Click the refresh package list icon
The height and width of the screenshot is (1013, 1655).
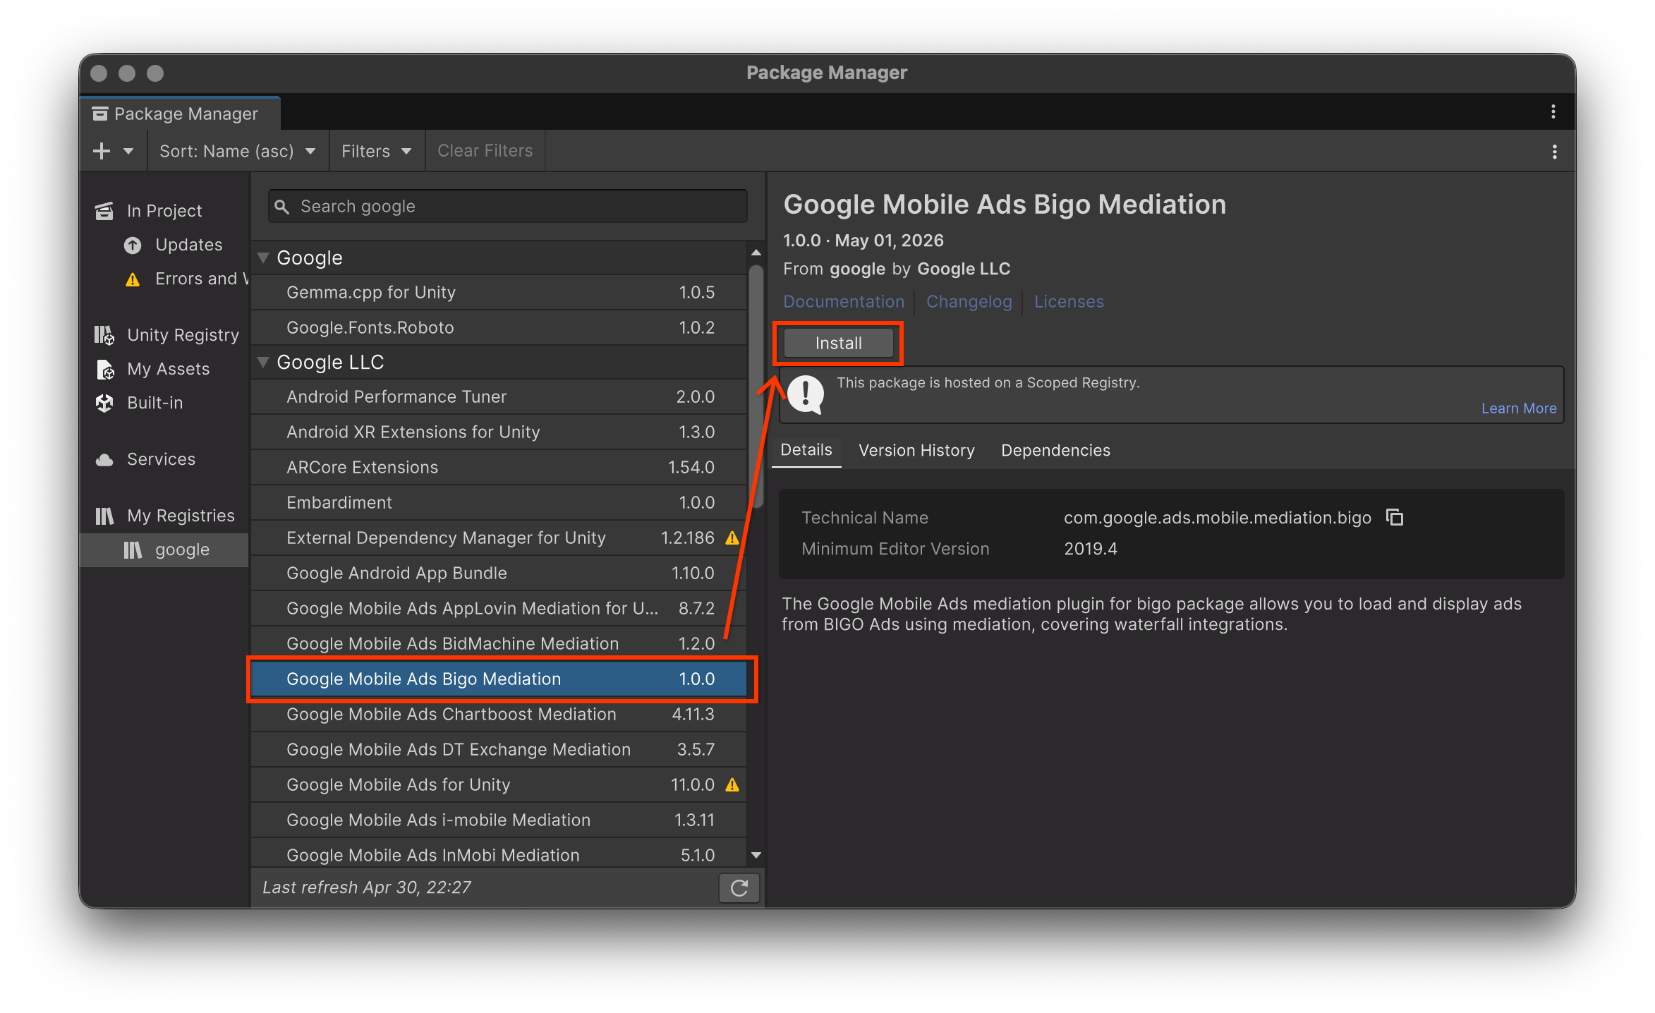[739, 887]
